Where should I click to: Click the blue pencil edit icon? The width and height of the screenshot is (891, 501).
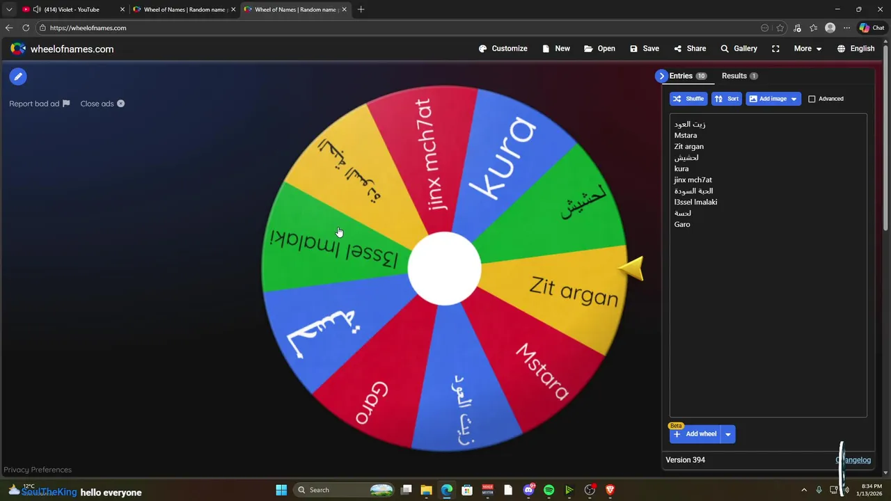18,77
